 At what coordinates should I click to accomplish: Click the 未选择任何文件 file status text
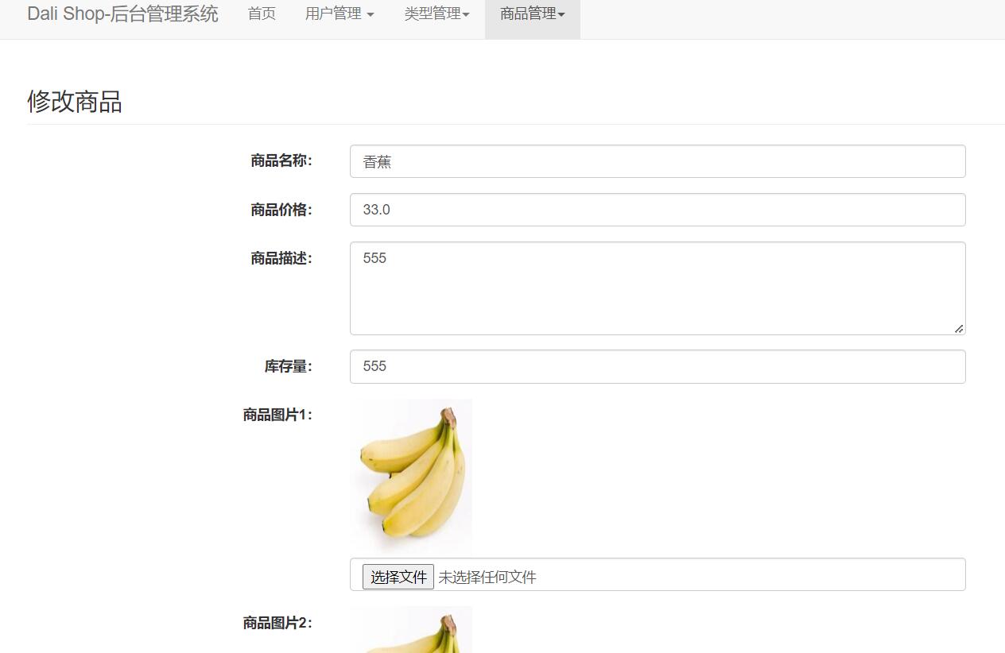(x=487, y=578)
